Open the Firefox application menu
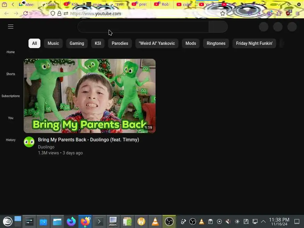The width and height of the screenshot is (304, 228). click(297, 13)
